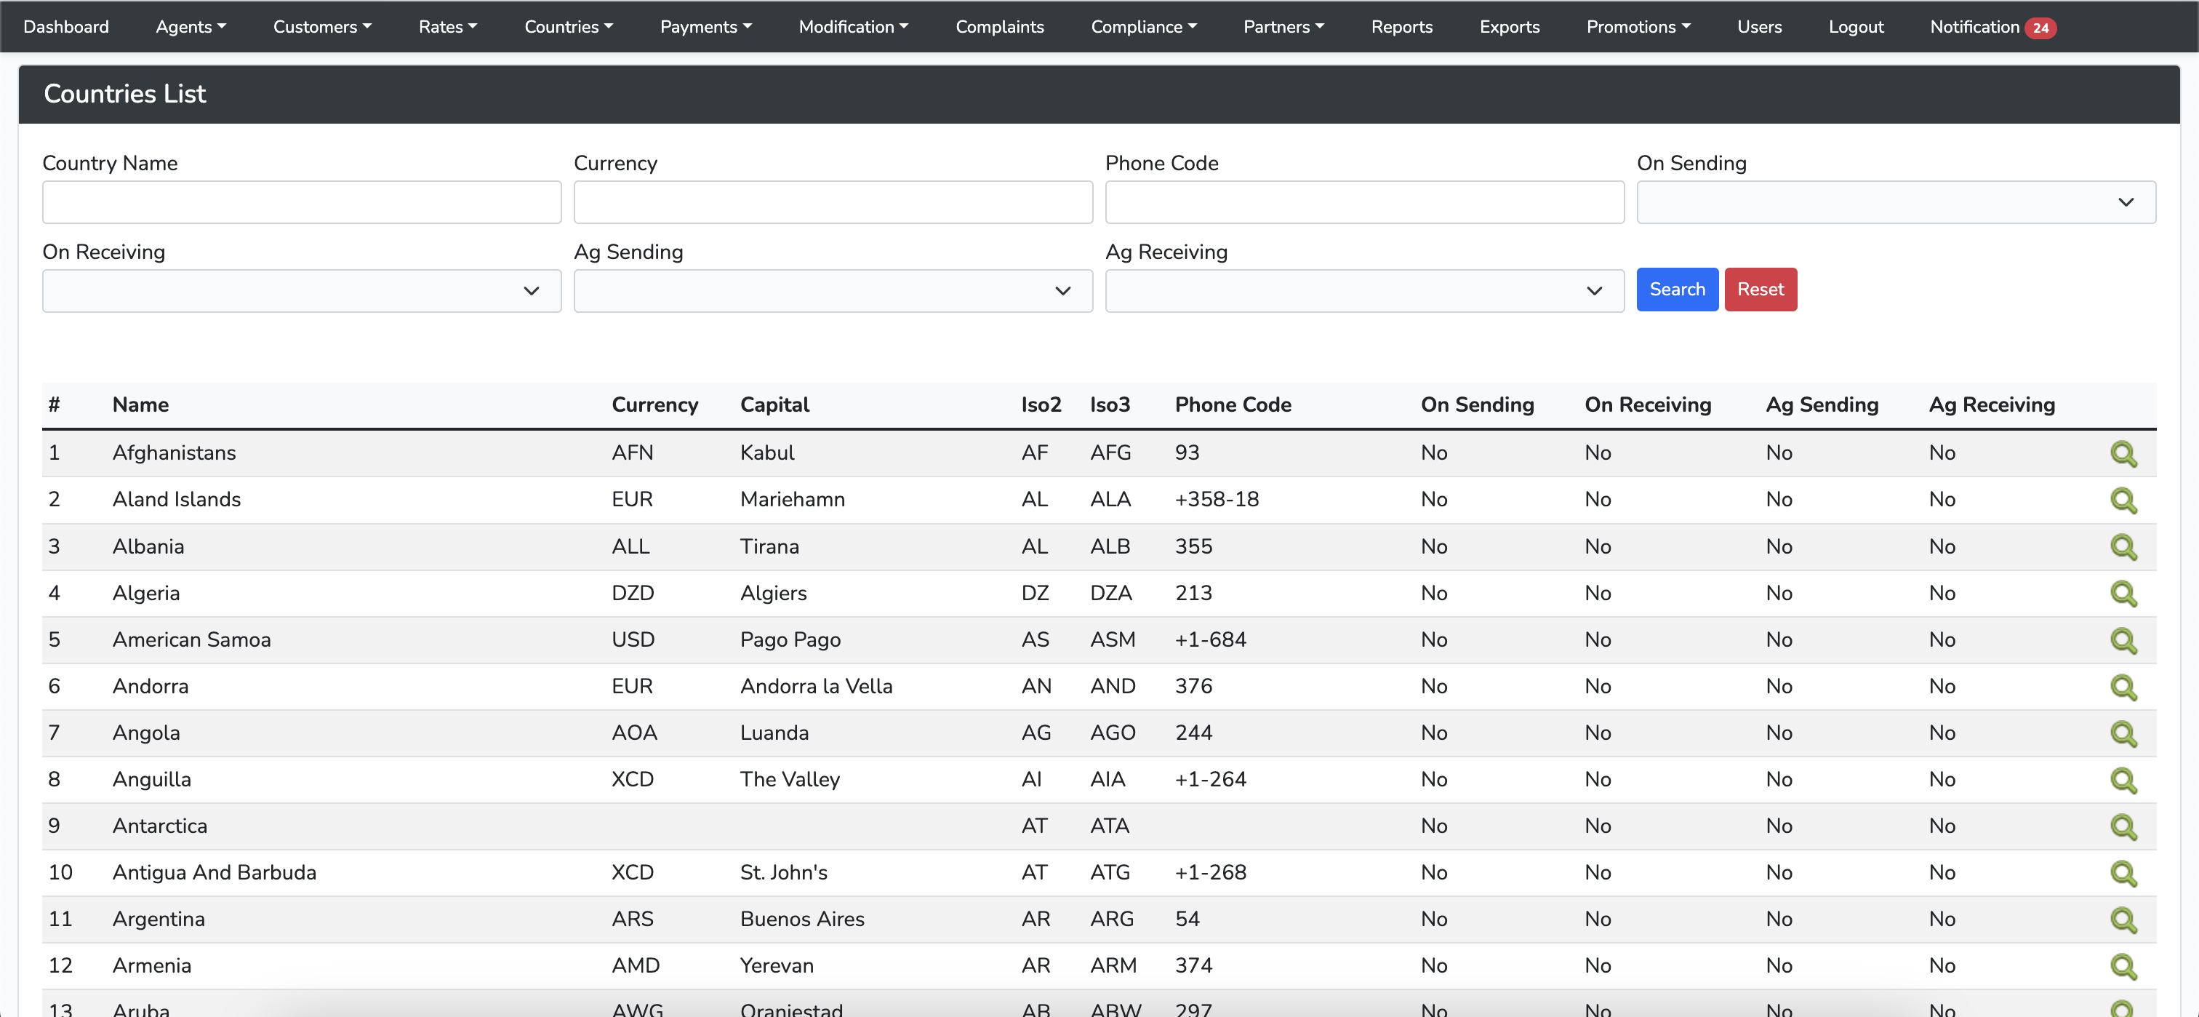Screen dimensions: 2199x1017
Task: Open the Ag Sending select box
Action: pyautogui.click(x=833, y=291)
